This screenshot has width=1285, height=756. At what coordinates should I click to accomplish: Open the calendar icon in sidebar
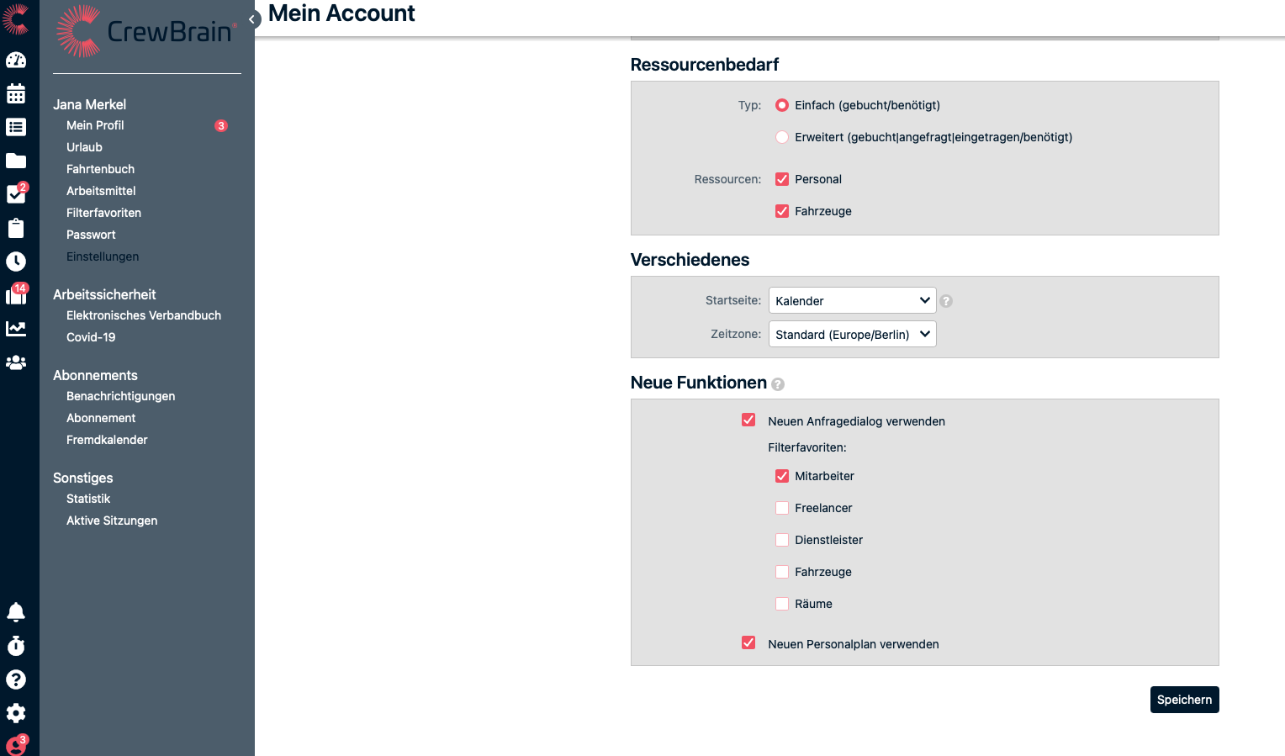click(x=16, y=93)
